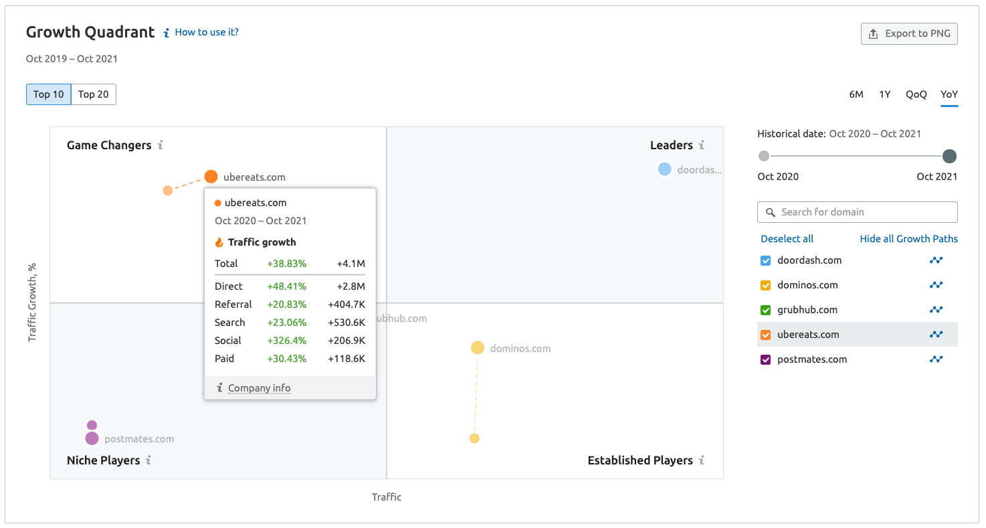986x528 pixels.
Task: Switch to Top 20 view
Action: pyautogui.click(x=94, y=94)
